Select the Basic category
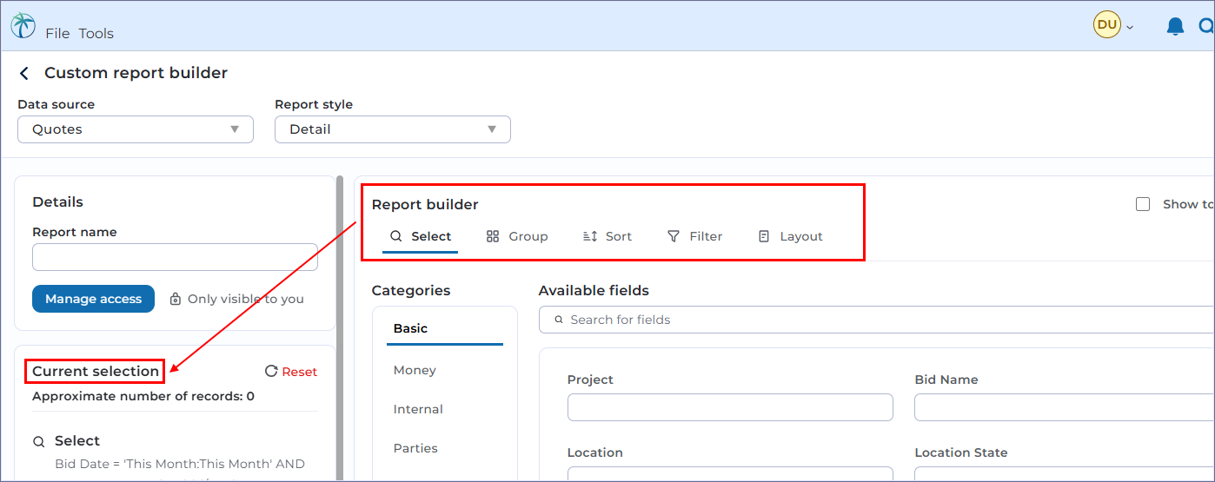This screenshot has height=482, width=1215. [445, 328]
